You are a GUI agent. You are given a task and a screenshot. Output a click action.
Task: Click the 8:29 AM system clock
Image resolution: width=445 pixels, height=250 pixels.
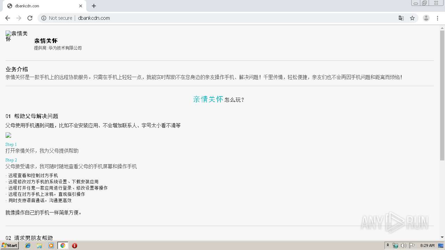(427, 245)
